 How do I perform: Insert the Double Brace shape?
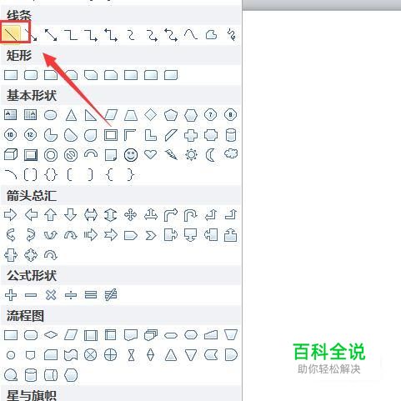pos(51,175)
